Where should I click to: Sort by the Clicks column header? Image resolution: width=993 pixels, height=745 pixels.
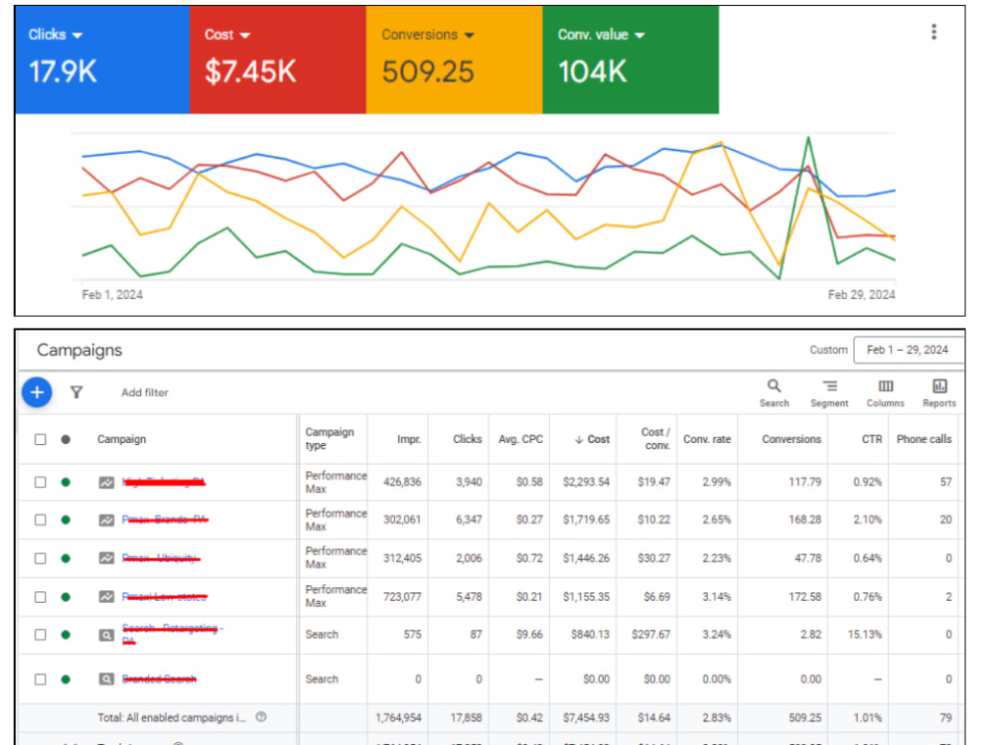[468, 440]
